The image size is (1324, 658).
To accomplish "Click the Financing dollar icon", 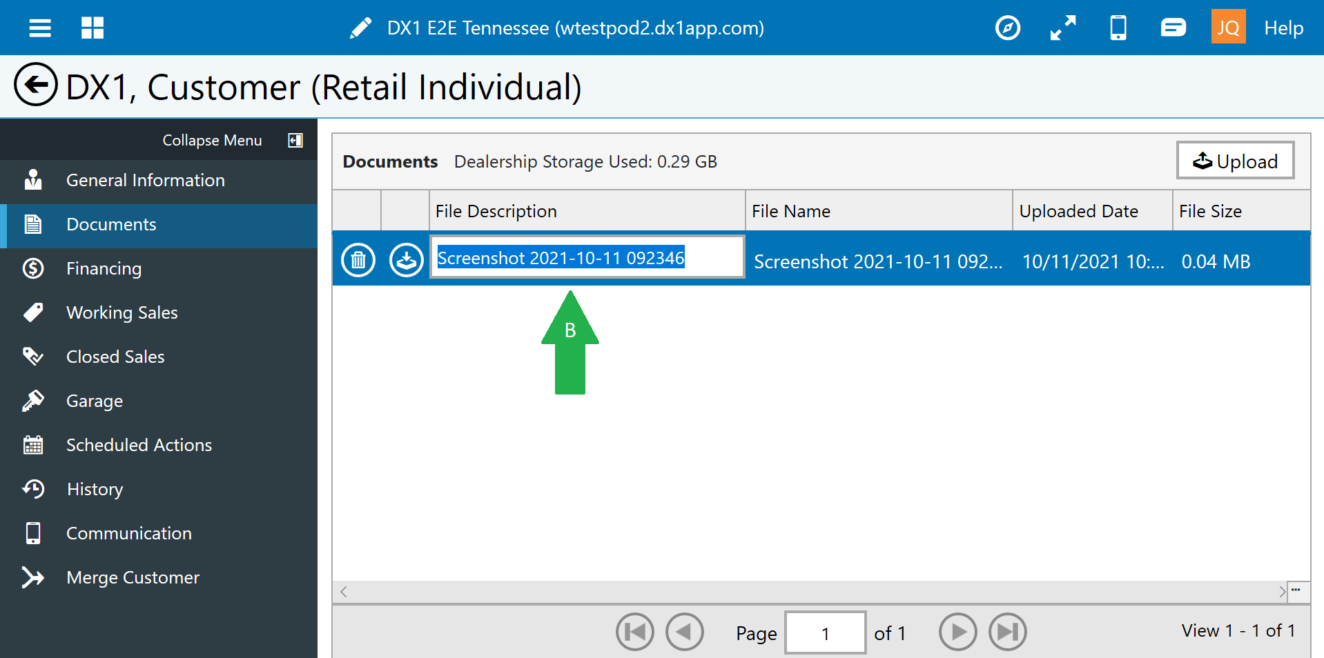I will tap(33, 268).
